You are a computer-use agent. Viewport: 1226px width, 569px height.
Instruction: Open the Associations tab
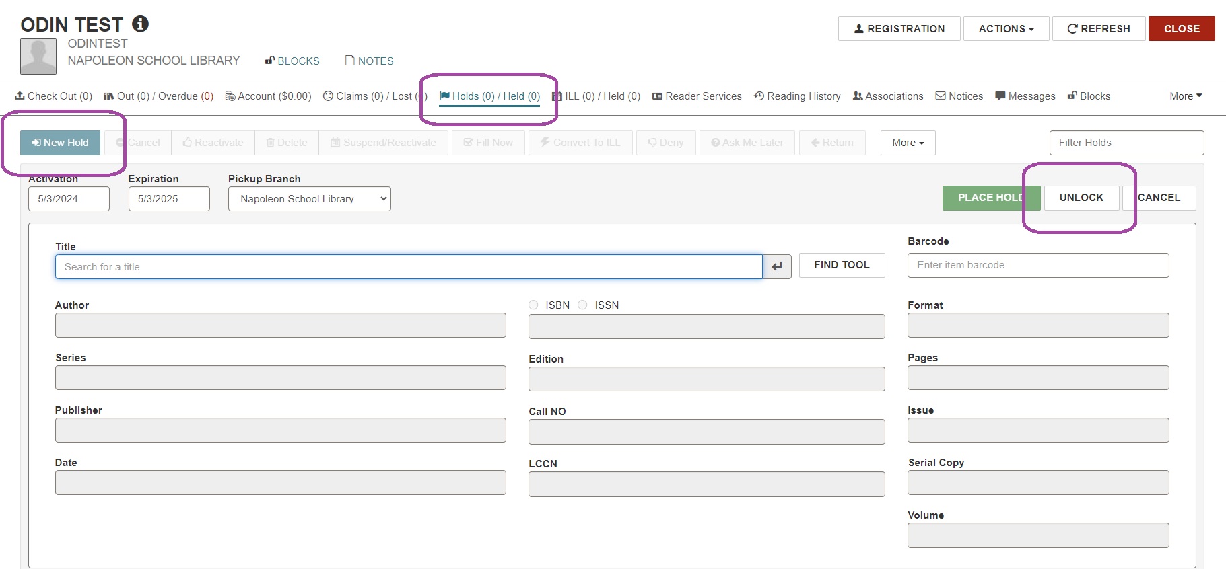click(888, 96)
